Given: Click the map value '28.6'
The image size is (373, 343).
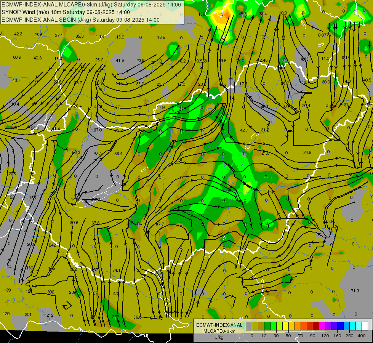Looking at the screenshot, I should pyautogui.click(x=38, y=35).
